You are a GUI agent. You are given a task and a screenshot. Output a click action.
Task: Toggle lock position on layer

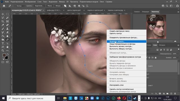coord(149,58)
